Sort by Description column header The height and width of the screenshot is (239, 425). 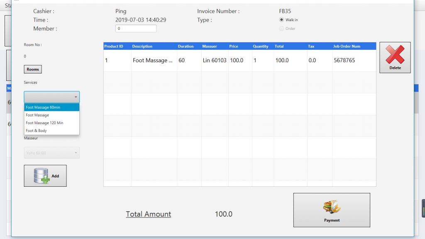142,46
